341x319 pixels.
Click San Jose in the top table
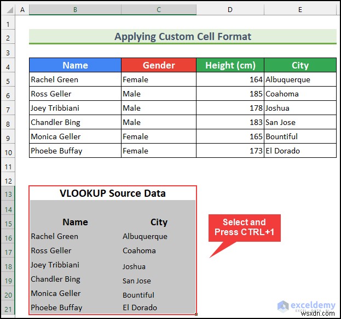tap(300, 122)
